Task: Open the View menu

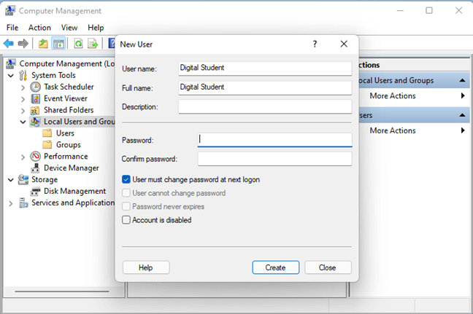Action: (69, 28)
